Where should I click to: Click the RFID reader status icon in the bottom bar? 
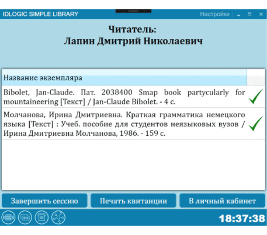coord(8,218)
